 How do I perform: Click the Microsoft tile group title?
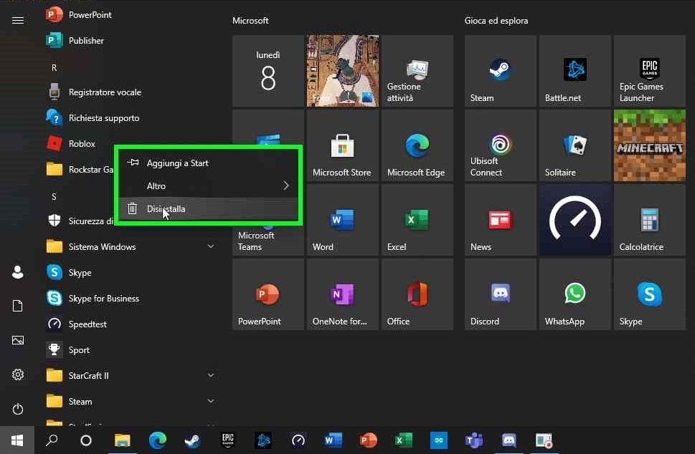[x=250, y=21]
